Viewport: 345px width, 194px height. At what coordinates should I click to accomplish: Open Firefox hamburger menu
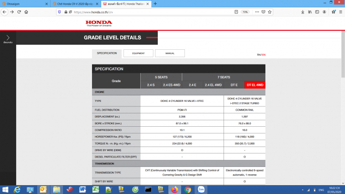click(x=340, y=12)
